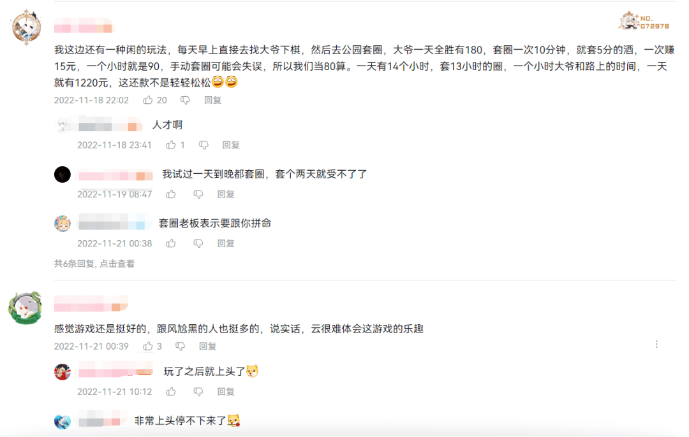Screen dimensions: 689x437
Task: Like the comment with 20 likes
Action: click(x=149, y=100)
